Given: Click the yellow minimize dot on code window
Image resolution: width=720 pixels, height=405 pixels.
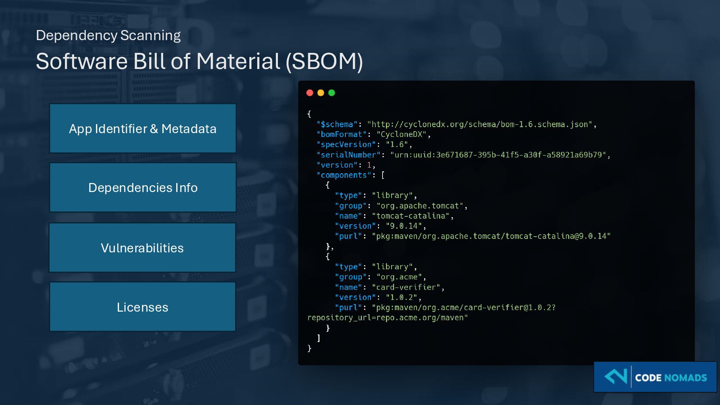Looking at the screenshot, I should [321, 93].
